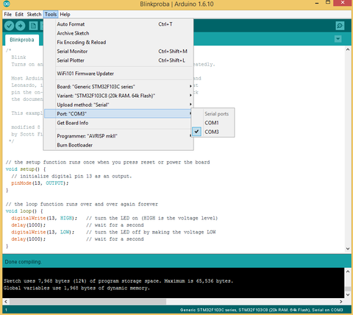Expand Variant STM32F103C8 submenu
Viewport: 353px width, 315px height.
(118, 96)
